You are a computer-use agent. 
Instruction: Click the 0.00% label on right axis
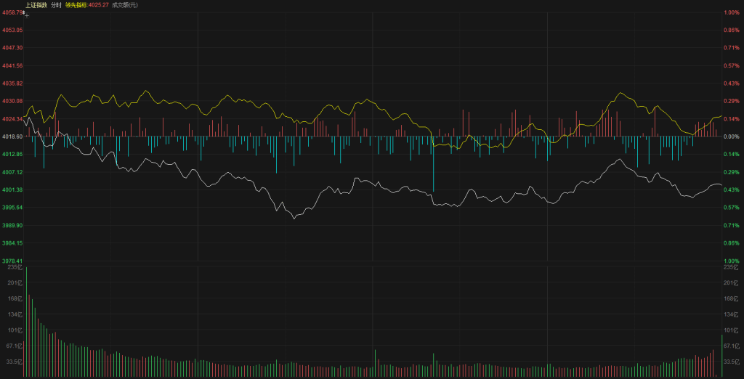click(731, 136)
